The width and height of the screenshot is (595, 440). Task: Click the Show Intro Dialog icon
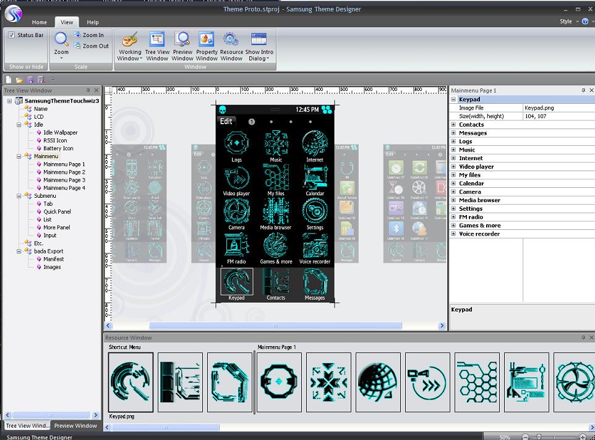[259, 40]
